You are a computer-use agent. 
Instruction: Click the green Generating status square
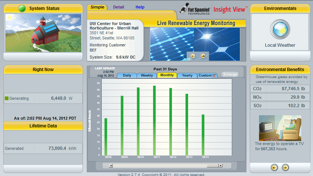click(7, 98)
